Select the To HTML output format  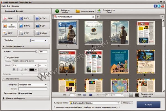pos(26,26)
